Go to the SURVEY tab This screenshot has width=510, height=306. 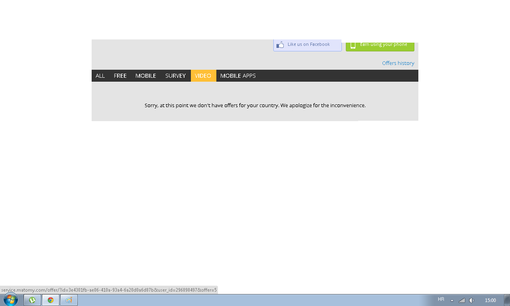tap(175, 76)
